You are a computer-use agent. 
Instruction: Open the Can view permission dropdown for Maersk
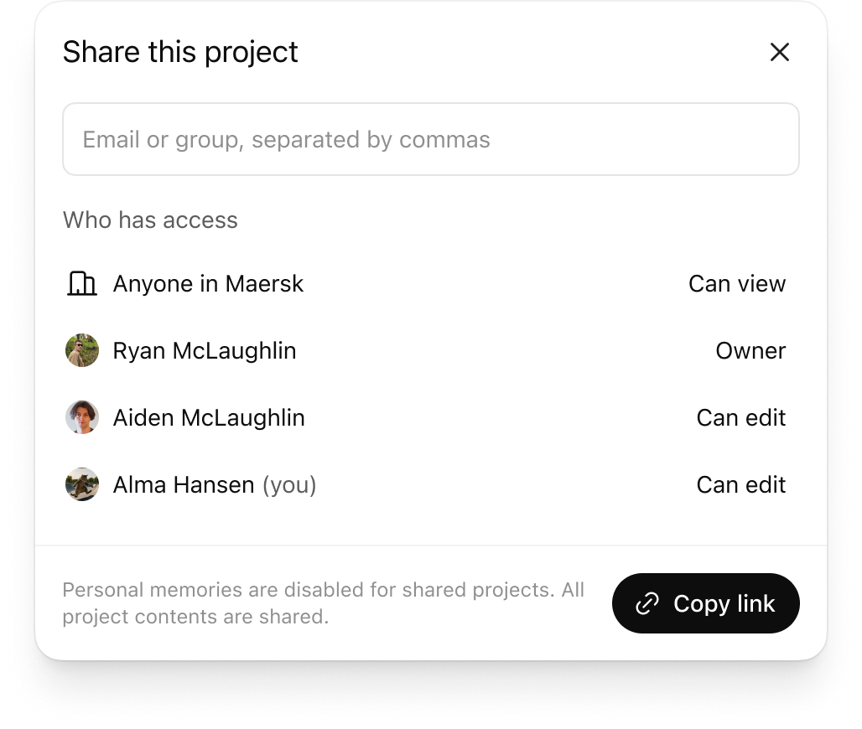736,284
